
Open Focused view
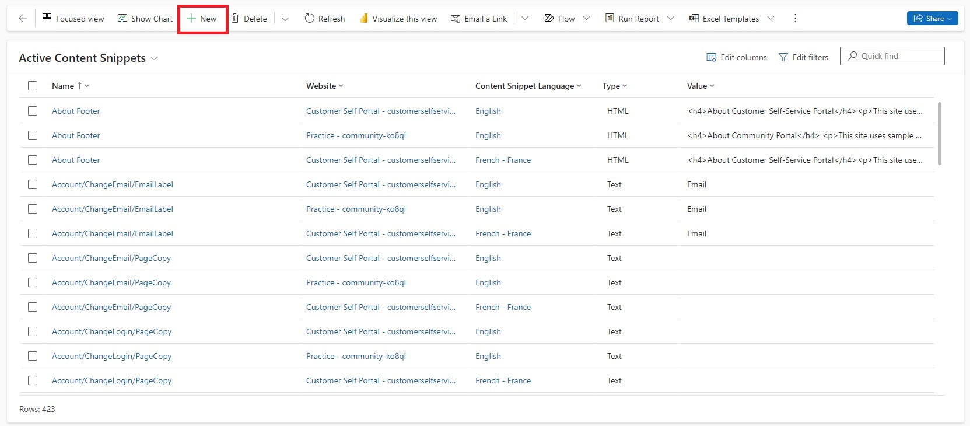click(73, 19)
